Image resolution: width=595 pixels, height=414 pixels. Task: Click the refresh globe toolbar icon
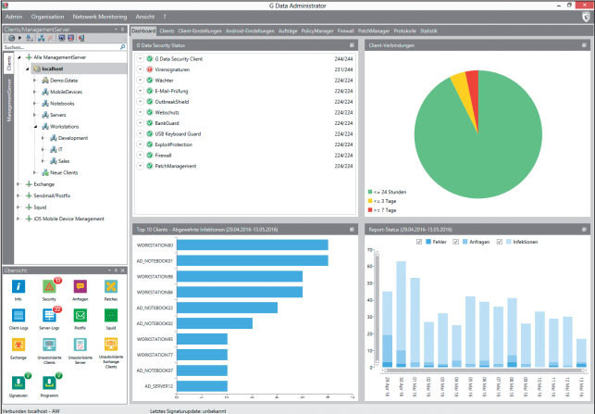[11, 38]
